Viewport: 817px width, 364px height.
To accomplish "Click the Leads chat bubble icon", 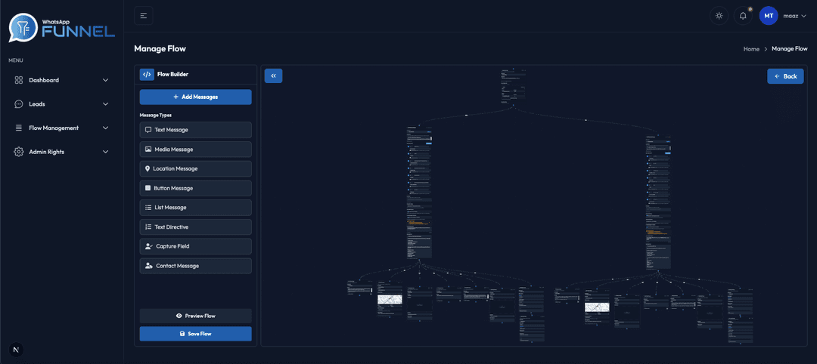I will pos(19,104).
